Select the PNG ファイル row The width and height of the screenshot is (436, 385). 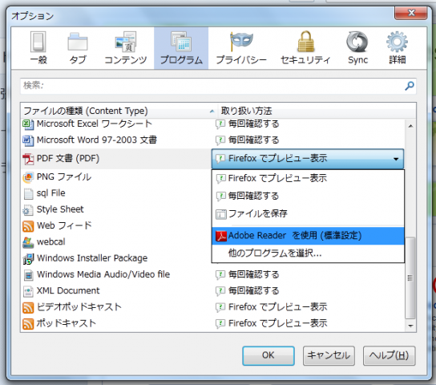coord(116,177)
